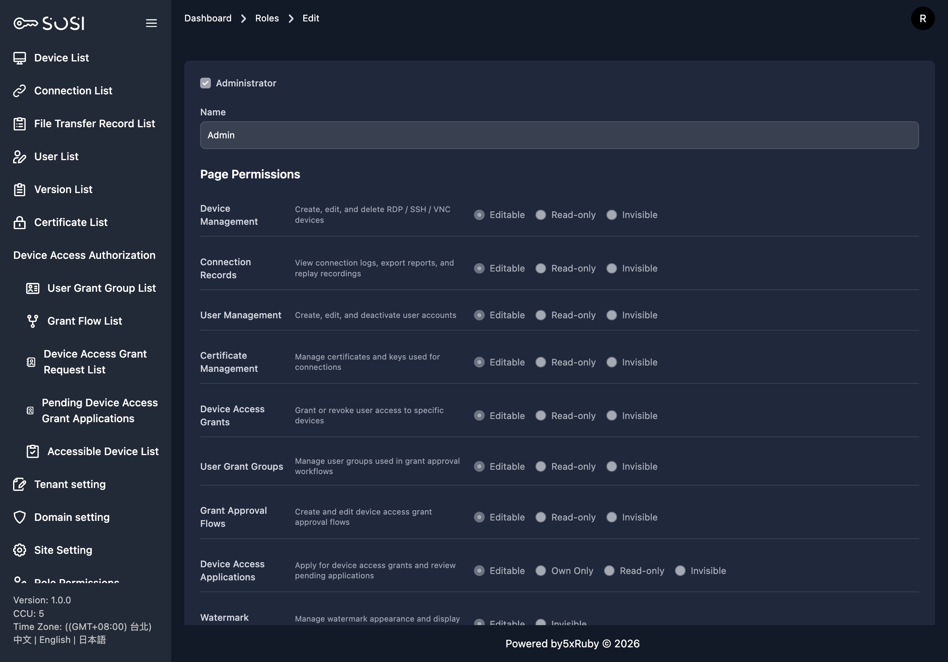Open Certificate List in sidebar
The image size is (948, 662).
[x=71, y=223]
